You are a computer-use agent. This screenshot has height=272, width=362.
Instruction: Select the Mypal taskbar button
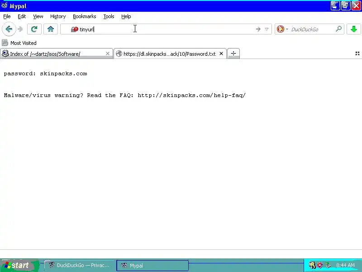click(x=152, y=265)
